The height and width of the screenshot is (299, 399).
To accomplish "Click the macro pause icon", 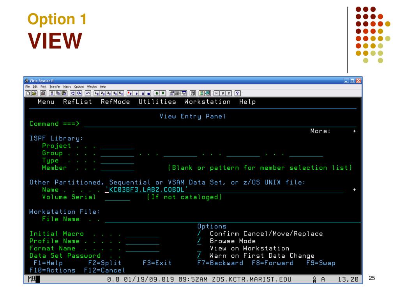I will tap(143, 93).
